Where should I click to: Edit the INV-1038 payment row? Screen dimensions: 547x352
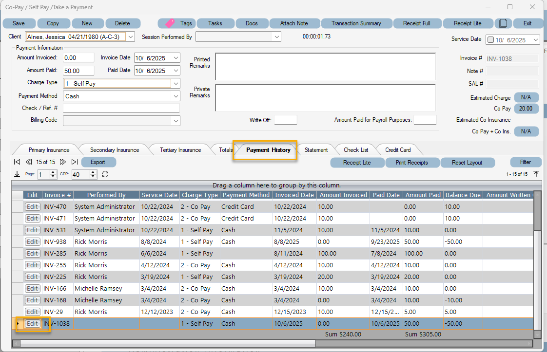(x=32, y=323)
